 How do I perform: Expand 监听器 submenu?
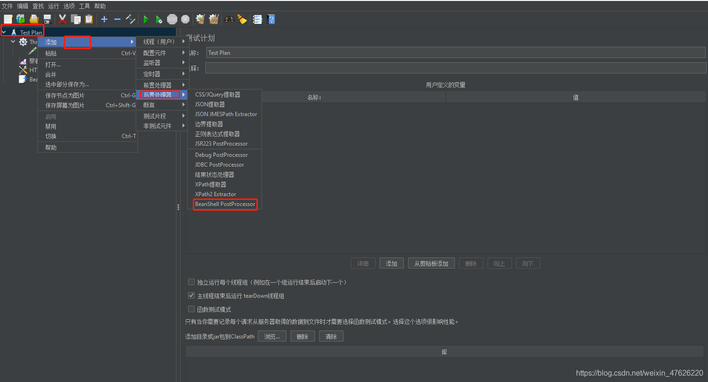click(x=162, y=63)
